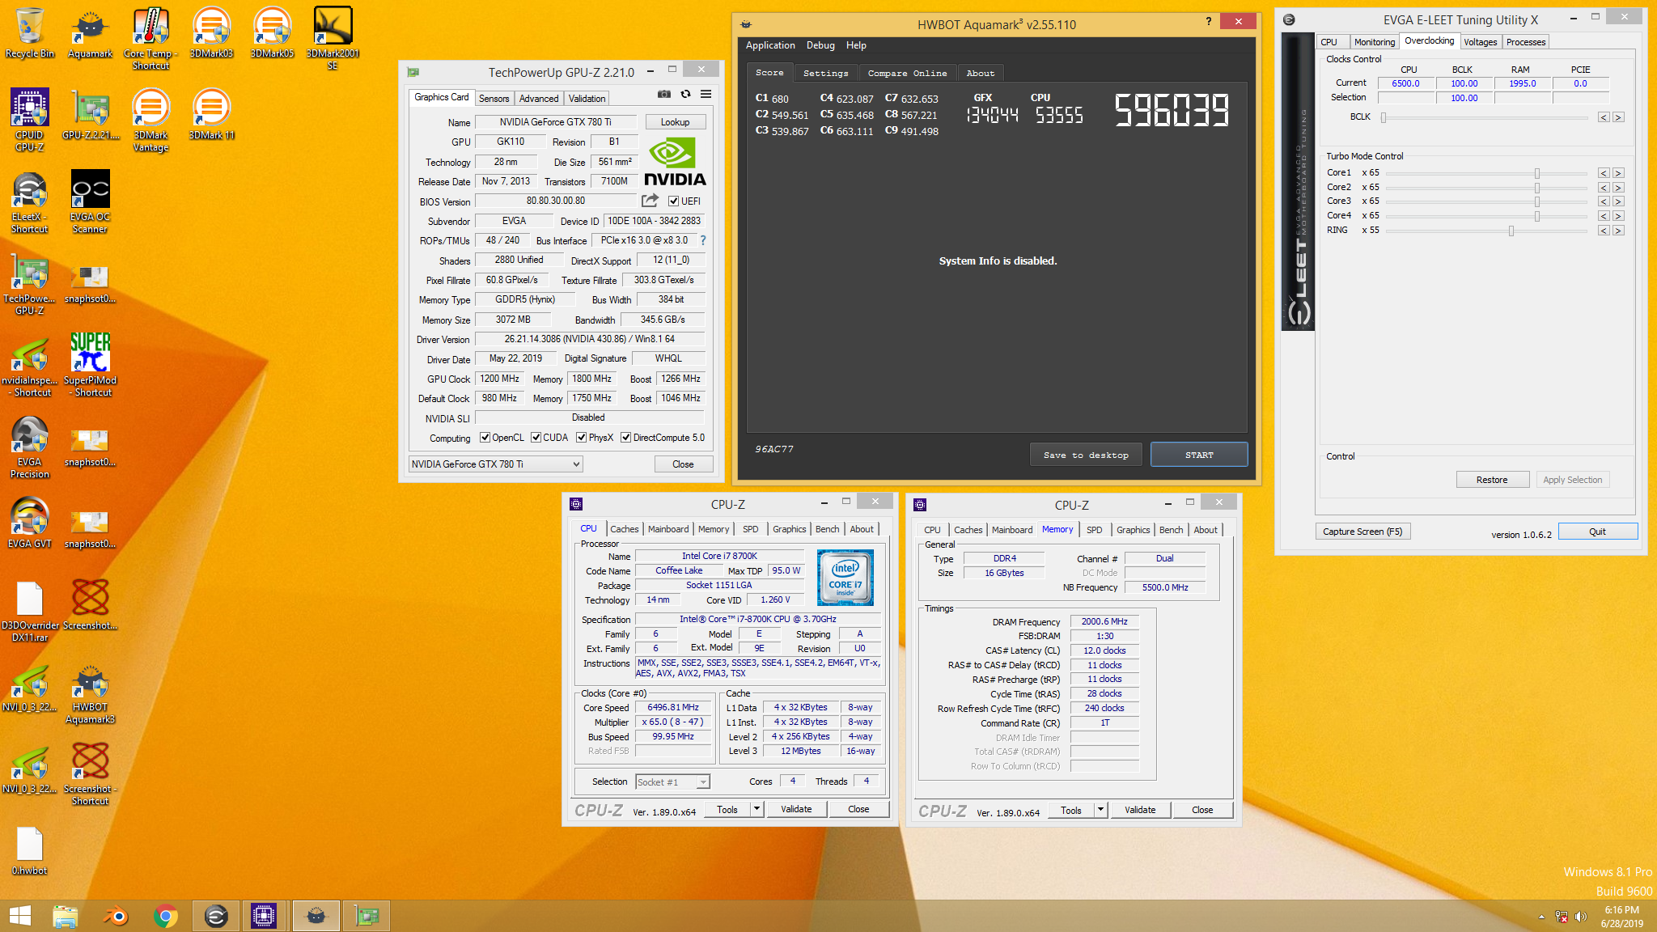Show hidden system tray icons arrow
This screenshot has width=1657, height=932.
click(1541, 917)
